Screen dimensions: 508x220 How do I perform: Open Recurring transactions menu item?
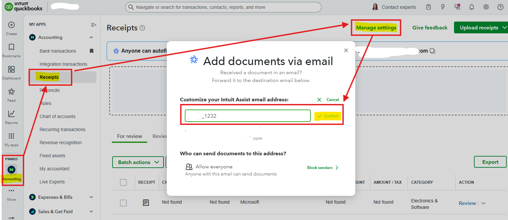pos(62,129)
